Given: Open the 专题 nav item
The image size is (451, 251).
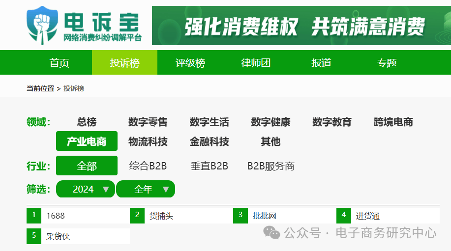Looking at the screenshot, I should 387,62.
